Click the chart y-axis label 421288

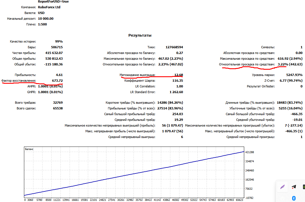(250, 152)
